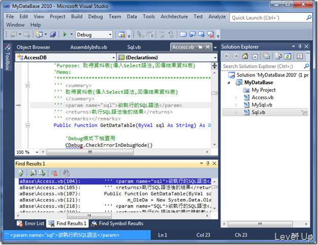This screenshot has width=318, height=245.
Task: Switch to the AssemblyInfo.vb tab
Action: tap(88, 47)
